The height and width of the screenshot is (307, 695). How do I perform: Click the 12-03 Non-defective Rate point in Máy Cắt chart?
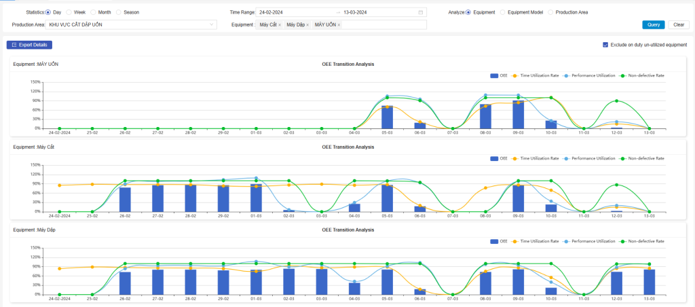(x=616, y=185)
